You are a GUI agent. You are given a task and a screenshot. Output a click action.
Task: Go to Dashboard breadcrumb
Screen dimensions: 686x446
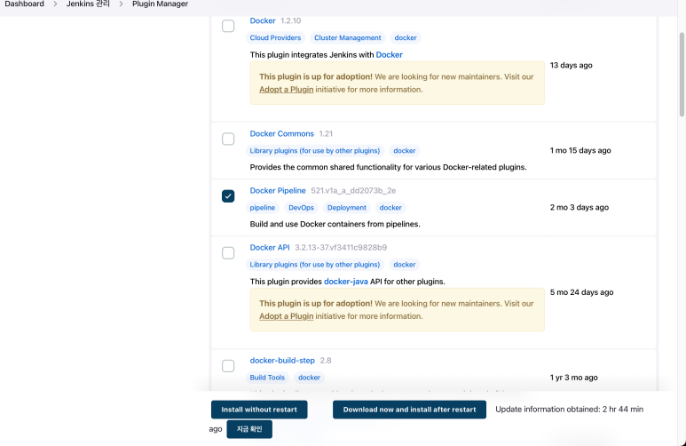[x=25, y=4]
